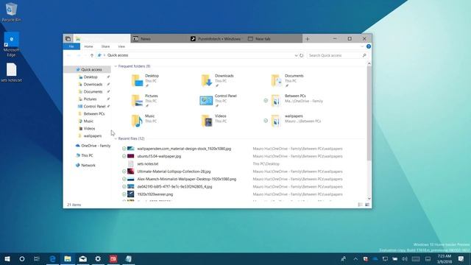Add a new tab with plus button

(x=308, y=39)
